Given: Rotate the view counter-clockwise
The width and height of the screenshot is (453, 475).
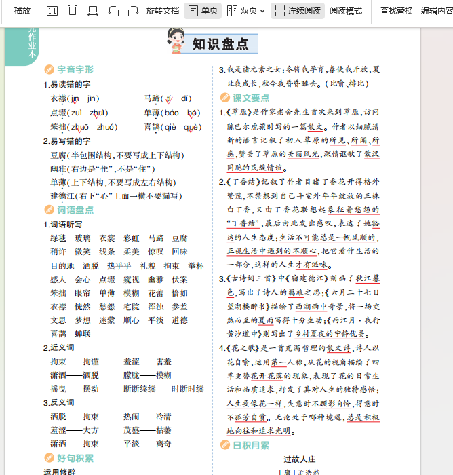Looking at the screenshot, I should pos(113,12).
